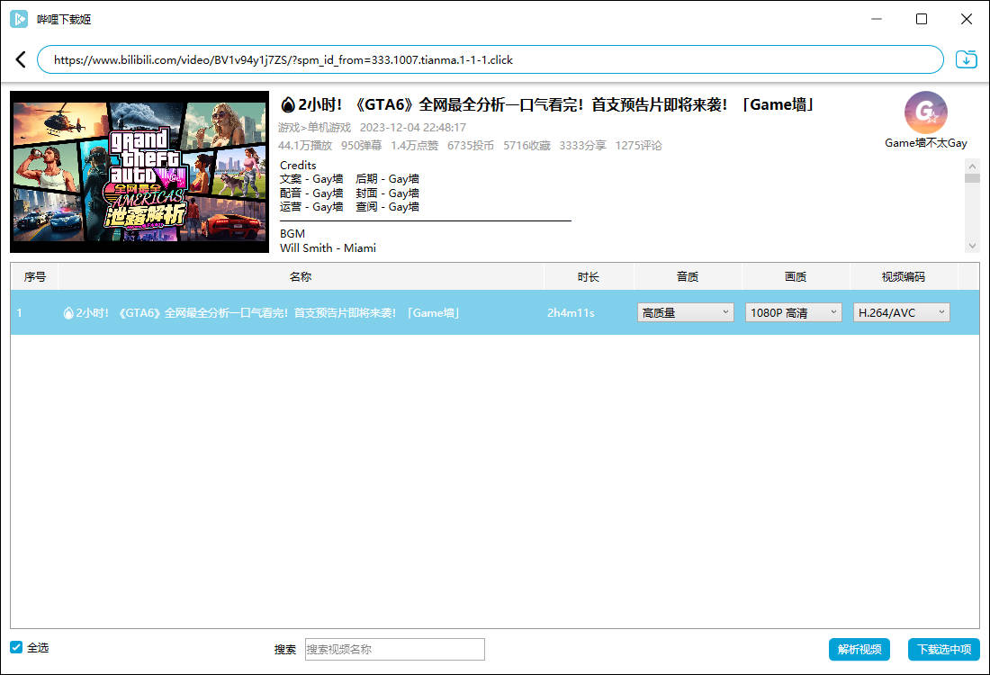The height and width of the screenshot is (675, 990).
Task: Click the flame icon beside video title
Action: 288,104
